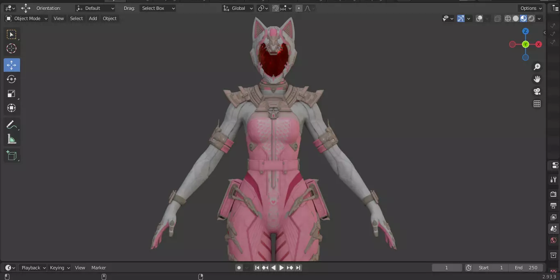Open the Drag Select Box dropdown
The width and height of the screenshot is (560, 280).
(158, 8)
